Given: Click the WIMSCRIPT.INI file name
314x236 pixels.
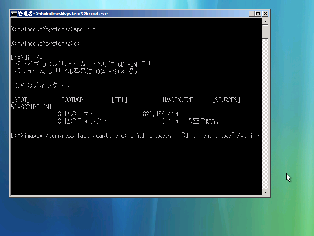Looking at the screenshot, I should coord(31,107).
